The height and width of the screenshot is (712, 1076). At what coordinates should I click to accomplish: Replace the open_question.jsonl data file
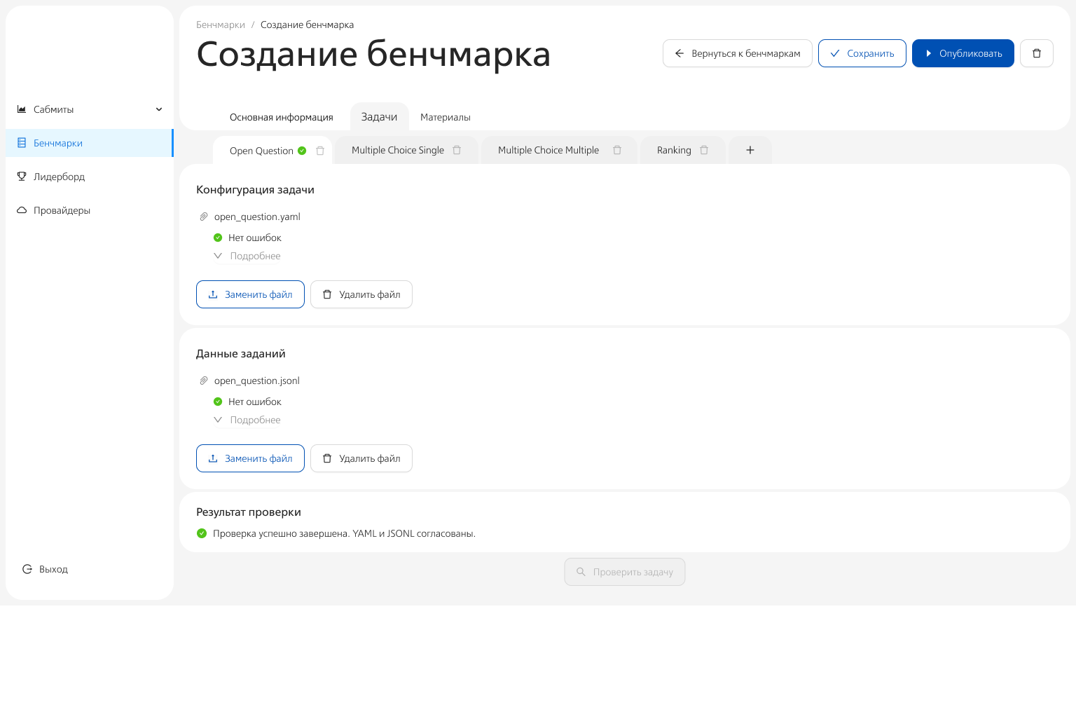click(x=250, y=458)
